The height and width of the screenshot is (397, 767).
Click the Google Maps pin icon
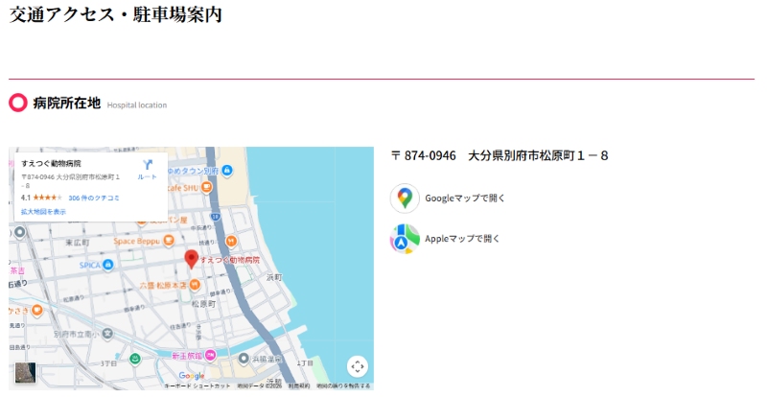[x=405, y=198]
